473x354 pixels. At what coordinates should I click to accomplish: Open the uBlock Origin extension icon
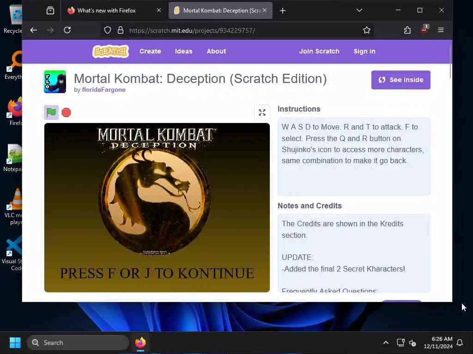(424, 29)
